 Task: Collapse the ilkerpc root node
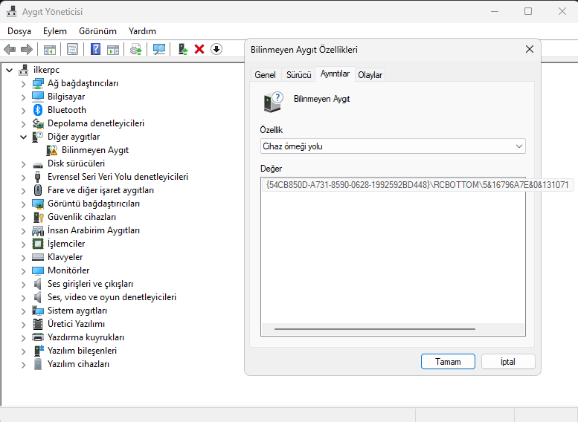click(10, 70)
